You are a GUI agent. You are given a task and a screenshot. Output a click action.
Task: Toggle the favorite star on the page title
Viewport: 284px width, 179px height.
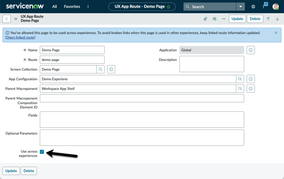coord(169,7)
